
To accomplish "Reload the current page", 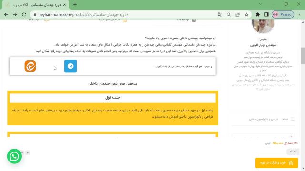I will tap(24, 15).
